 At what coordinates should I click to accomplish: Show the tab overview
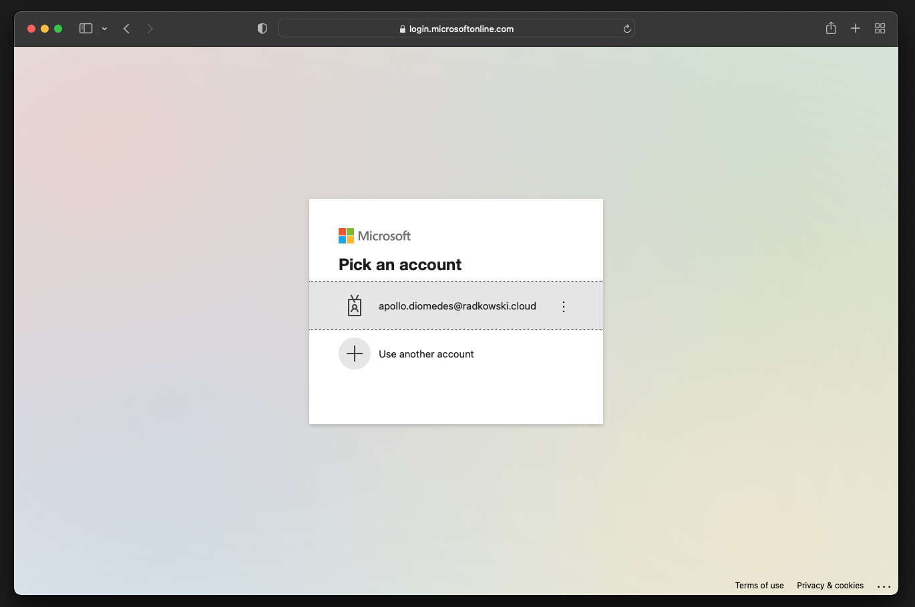(x=880, y=28)
